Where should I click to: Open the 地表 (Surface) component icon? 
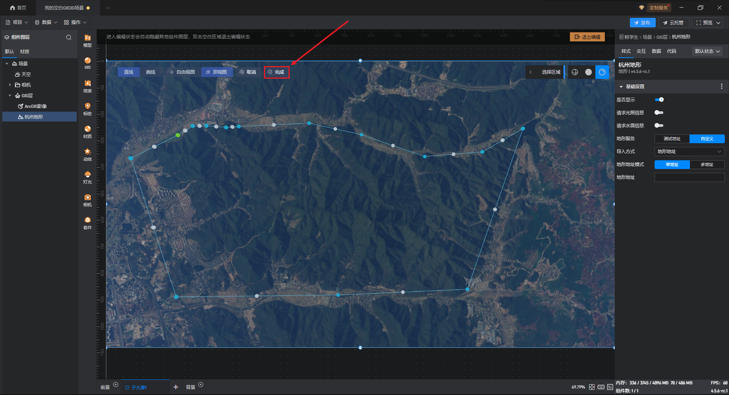[x=87, y=86]
